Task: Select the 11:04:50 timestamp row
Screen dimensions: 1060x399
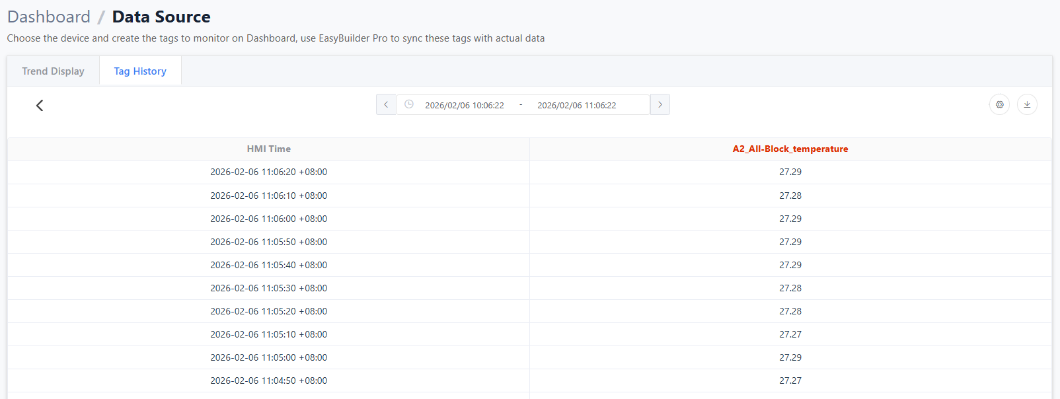Action: tap(268, 381)
